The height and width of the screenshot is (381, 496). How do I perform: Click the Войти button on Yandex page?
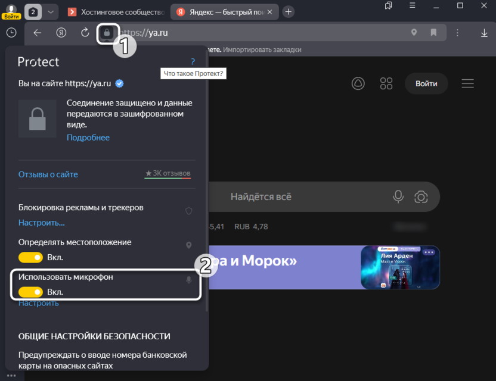(426, 83)
